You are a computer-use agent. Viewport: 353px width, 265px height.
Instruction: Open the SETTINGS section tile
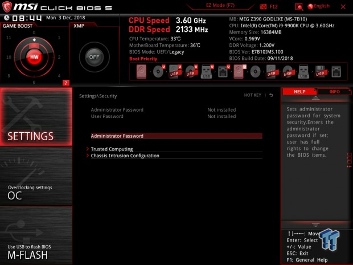[36, 116]
